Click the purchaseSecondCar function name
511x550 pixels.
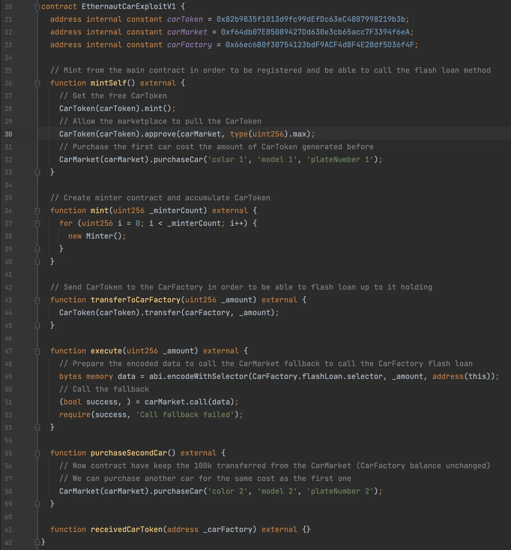pos(129,453)
